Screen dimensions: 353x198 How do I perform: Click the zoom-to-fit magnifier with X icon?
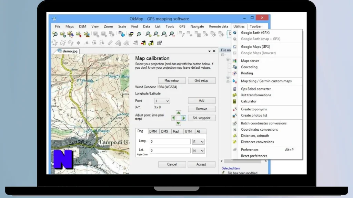[164, 34]
